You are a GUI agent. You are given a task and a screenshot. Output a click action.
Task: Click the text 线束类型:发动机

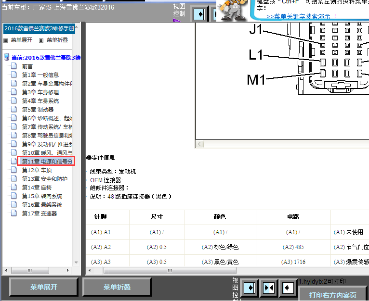click(113, 172)
